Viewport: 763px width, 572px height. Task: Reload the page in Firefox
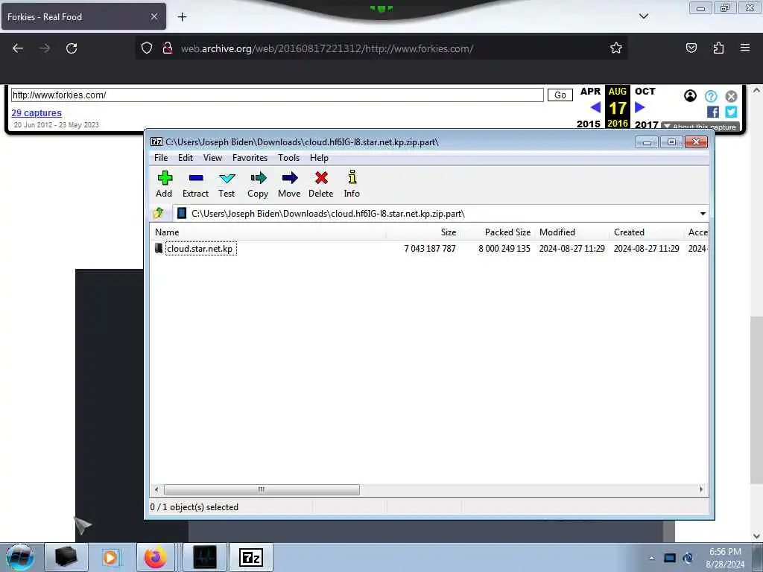pos(72,48)
